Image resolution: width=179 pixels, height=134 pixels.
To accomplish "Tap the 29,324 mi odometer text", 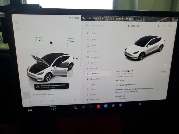I will (120, 81).
